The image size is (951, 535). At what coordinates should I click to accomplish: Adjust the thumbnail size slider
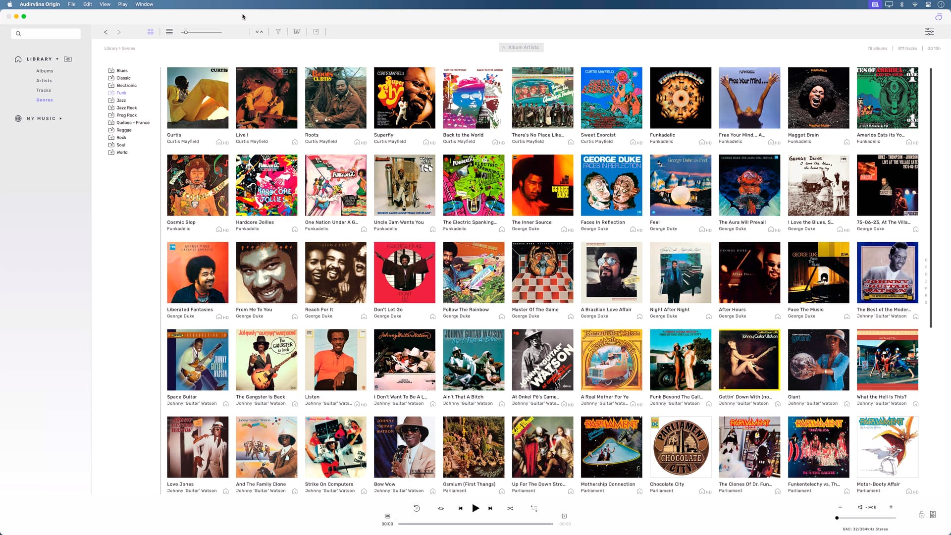[202, 32]
